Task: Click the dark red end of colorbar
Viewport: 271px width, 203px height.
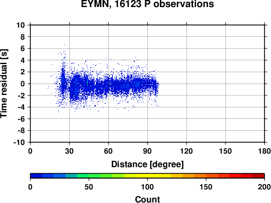Action: [x=259, y=176]
